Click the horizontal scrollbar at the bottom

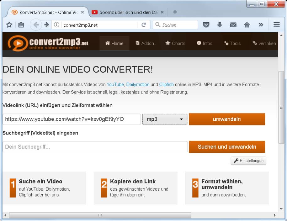coord(100,215)
